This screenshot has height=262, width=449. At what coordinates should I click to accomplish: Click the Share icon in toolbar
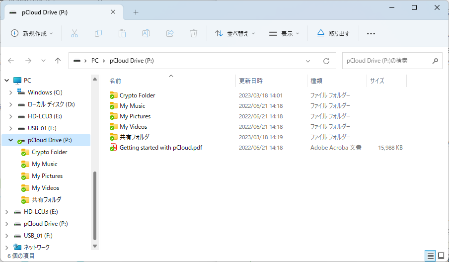coord(170,33)
